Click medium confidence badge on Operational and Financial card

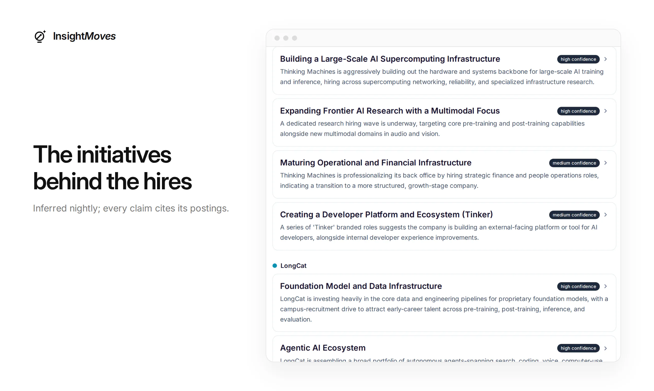click(574, 163)
